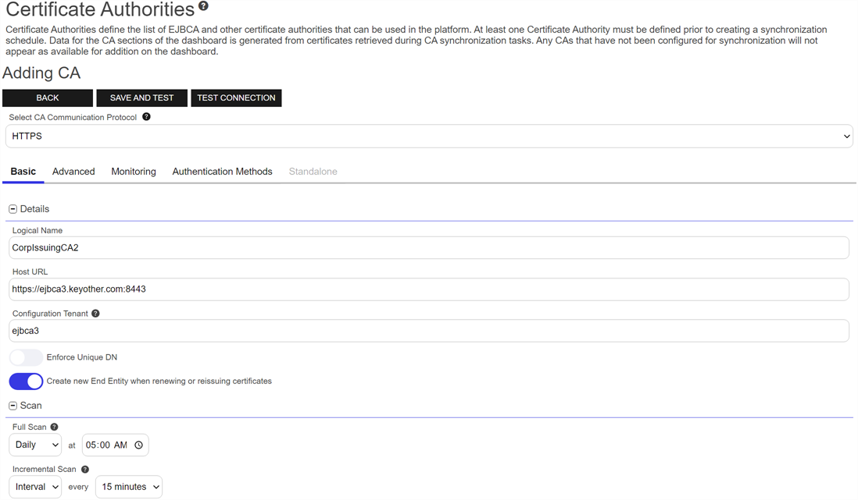Switch to the Monitoring tab

134,172
